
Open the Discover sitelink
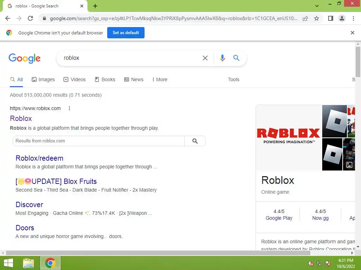coord(29,205)
